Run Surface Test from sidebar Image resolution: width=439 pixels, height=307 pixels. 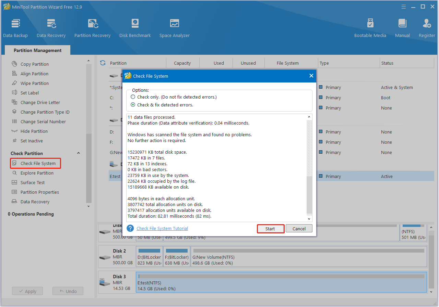(33, 182)
